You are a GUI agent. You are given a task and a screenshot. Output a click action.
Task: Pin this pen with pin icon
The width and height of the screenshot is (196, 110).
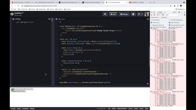139,14
